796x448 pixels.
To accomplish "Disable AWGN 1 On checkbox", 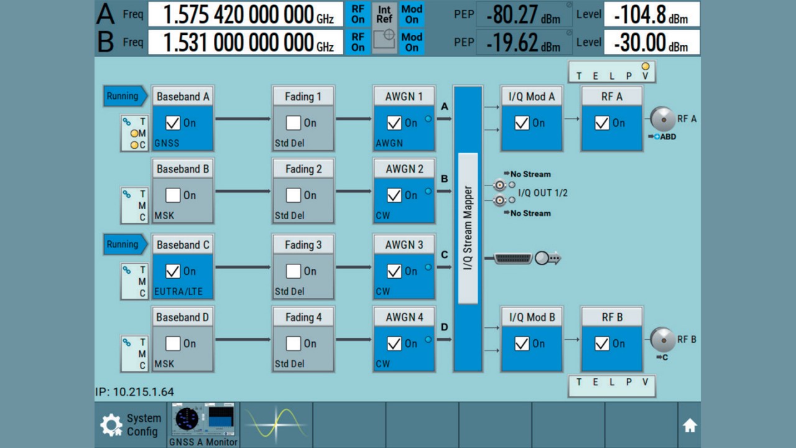I will (394, 123).
